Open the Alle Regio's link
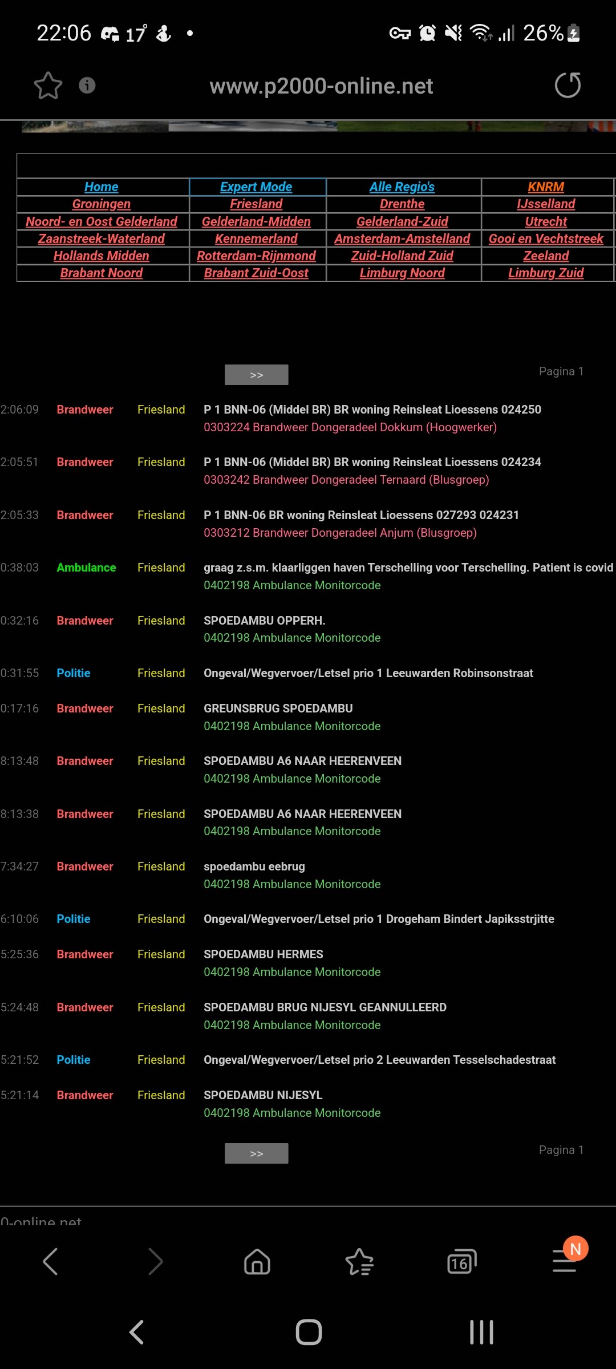 pyautogui.click(x=402, y=187)
